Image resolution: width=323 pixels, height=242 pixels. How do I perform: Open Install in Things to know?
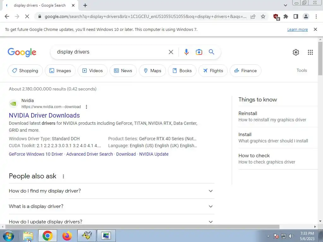278,138
